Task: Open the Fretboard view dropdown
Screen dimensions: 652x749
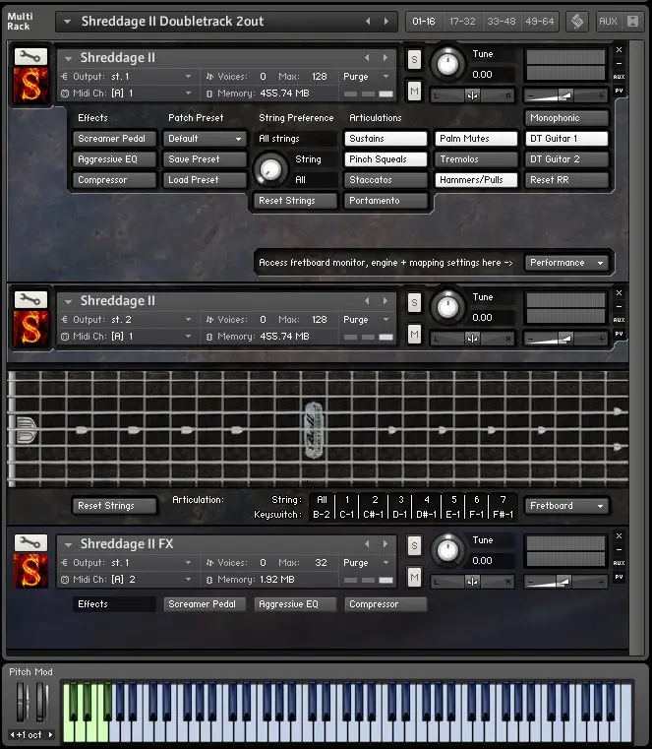Action: [x=566, y=506]
